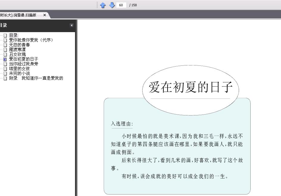Viewport: 281px width, 196px height.
Task: Click the page icon beside 未完的小说
Action: 5,73
